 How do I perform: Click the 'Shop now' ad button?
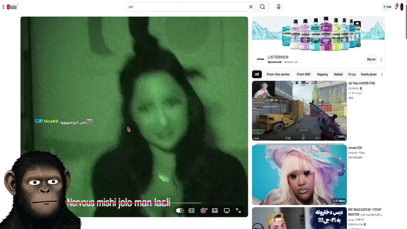(x=371, y=59)
